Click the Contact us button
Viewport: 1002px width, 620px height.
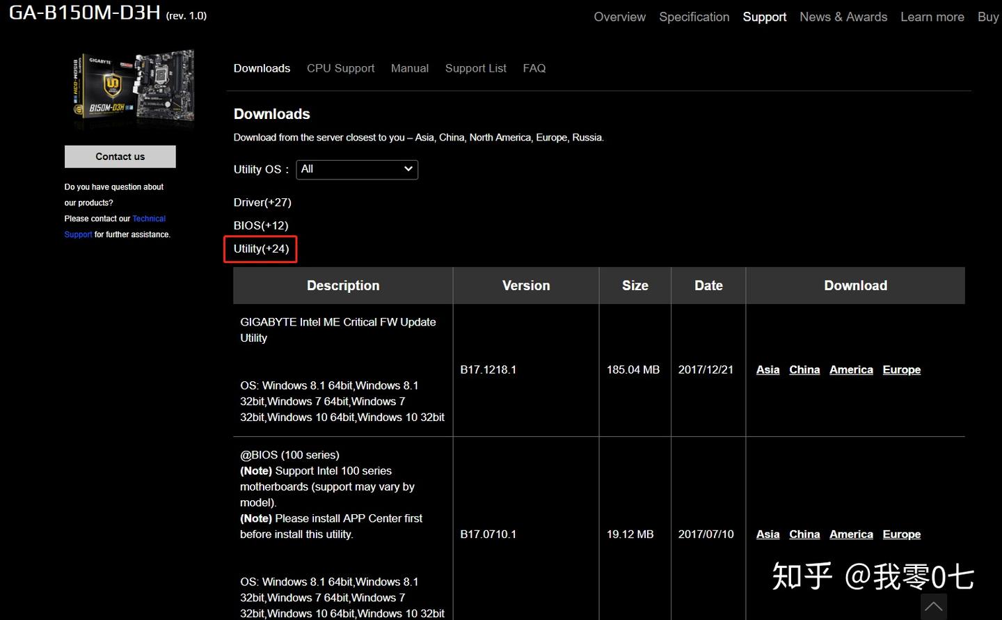pyautogui.click(x=120, y=157)
